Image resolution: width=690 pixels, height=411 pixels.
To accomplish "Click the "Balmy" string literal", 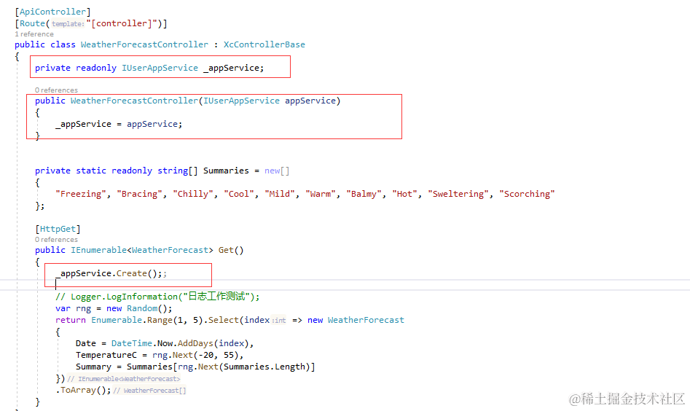I will [x=364, y=194].
